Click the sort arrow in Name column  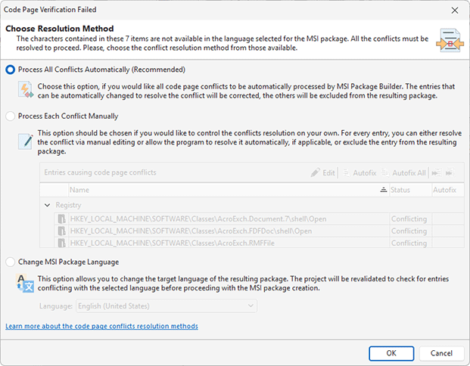tap(383, 191)
